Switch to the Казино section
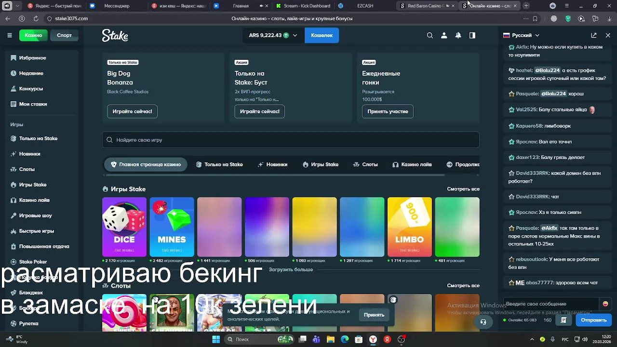Viewport: 617px width, 347px height. [33, 35]
